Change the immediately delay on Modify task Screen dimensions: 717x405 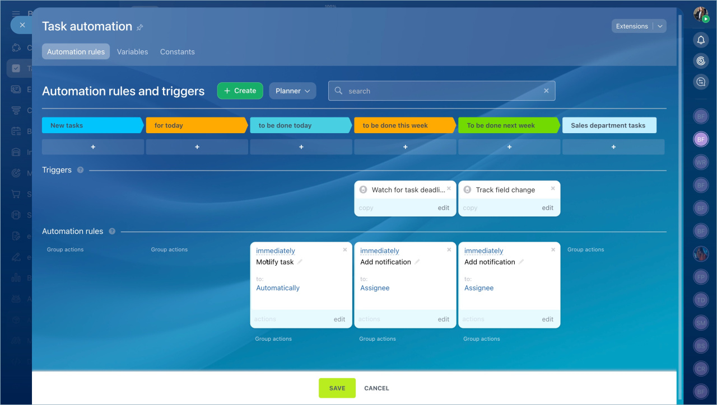click(275, 251)
